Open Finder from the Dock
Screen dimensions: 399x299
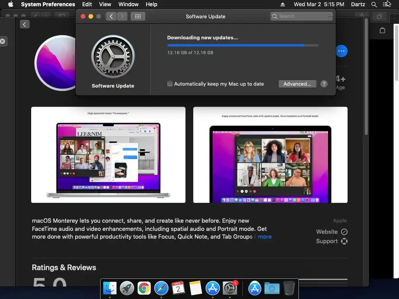point(109,288)
